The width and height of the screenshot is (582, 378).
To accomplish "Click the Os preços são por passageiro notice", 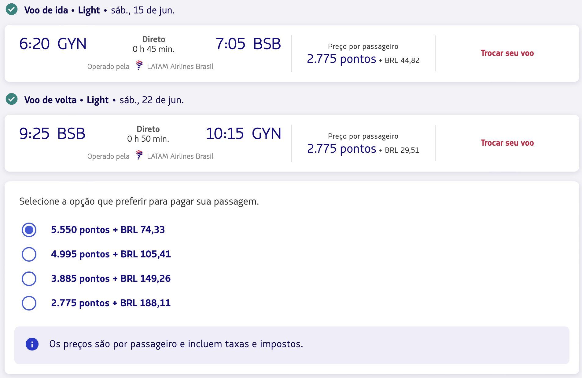I will 176,344.
